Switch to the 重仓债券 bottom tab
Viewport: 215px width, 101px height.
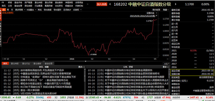[37, 63]
